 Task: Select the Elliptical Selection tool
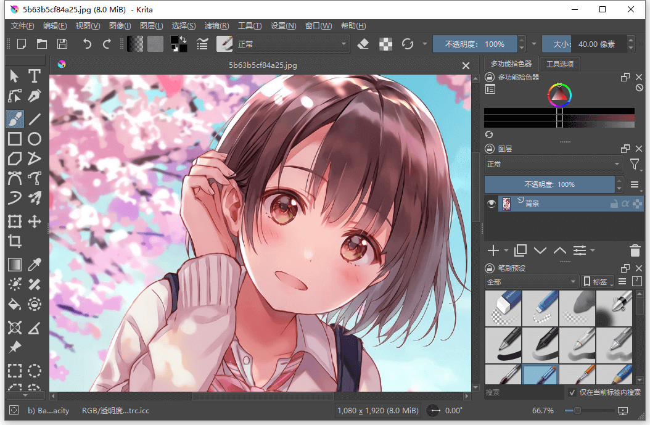click(35, 370)
